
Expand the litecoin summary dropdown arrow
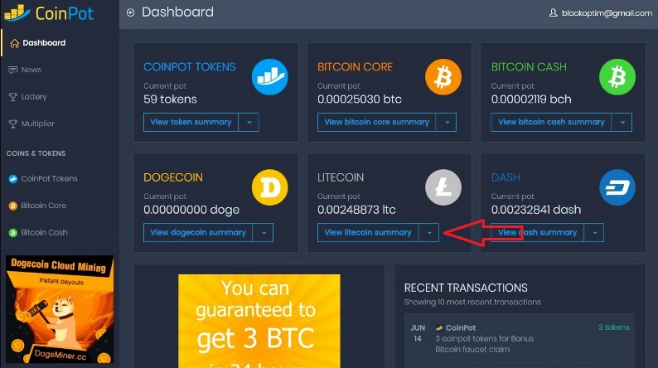(x=429, y=232)
